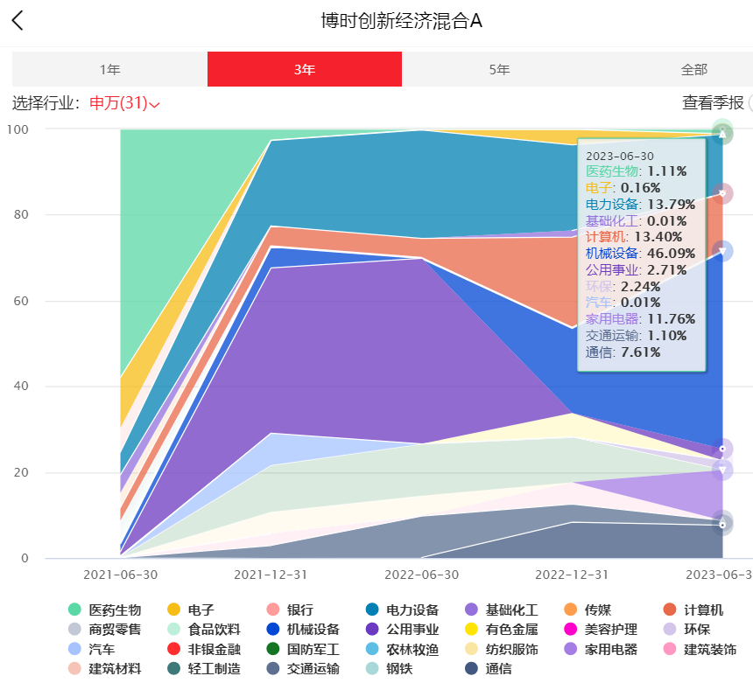Click the 建筑装饰 legend entry
The width and height of the screenshot is (753, 683).
[x=700, y=649]
